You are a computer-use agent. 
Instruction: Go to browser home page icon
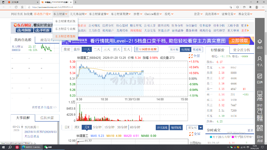[22, 7]
